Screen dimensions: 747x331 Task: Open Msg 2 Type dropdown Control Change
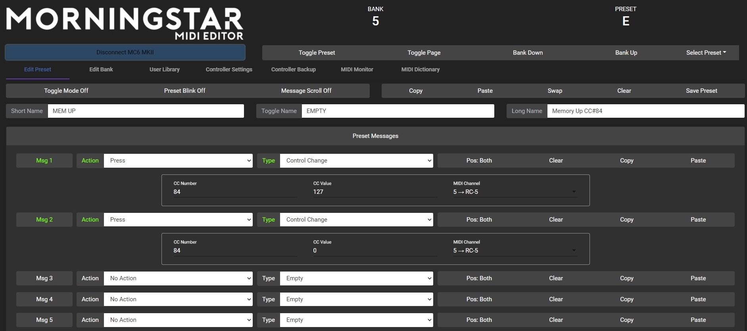click(356, 220)
